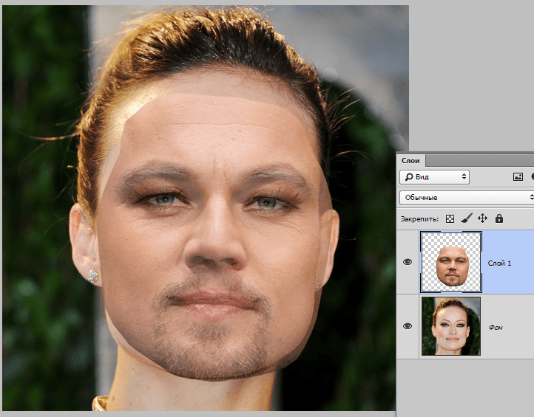The image size is (534, 417).
Task: Select the Фон layer thumbnail
Action: (x=451, y=326)
